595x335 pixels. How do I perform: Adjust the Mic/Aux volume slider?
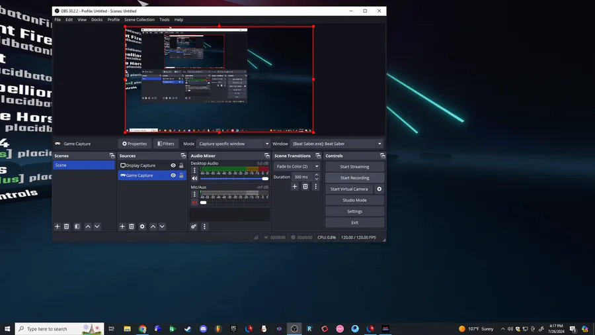[x=234, y=203]
